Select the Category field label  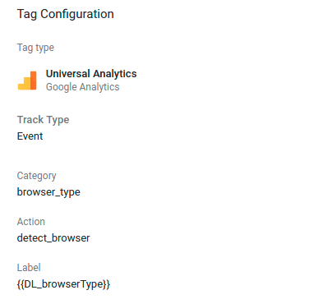click(36, 176)
